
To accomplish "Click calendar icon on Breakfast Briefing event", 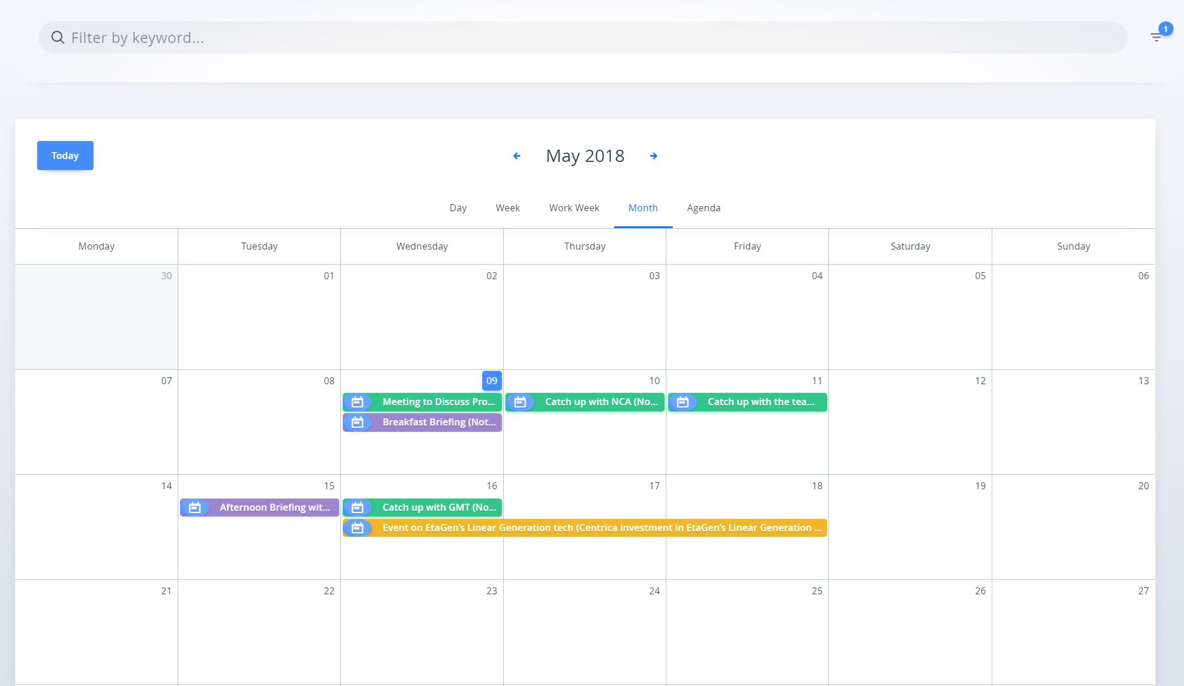I will point(357,423).
